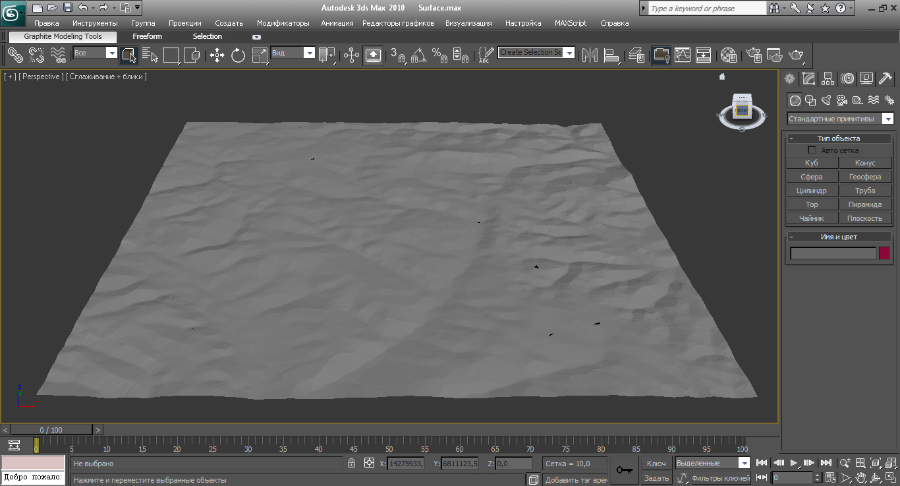Switch to Lights category in Create panel
This screenshot has height=486, width=900.
pos(826,100)
